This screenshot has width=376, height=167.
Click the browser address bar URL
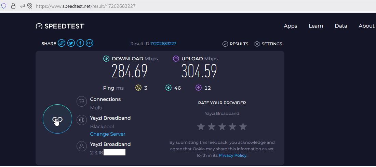(x=85, y=6)
